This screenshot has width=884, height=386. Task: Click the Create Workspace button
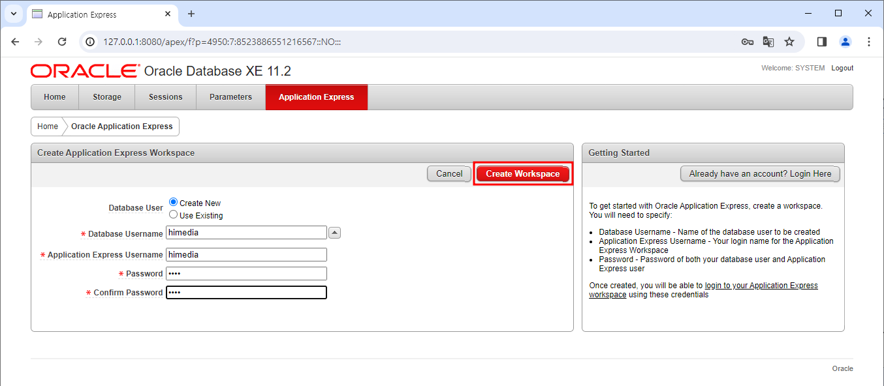click(523, 173)
